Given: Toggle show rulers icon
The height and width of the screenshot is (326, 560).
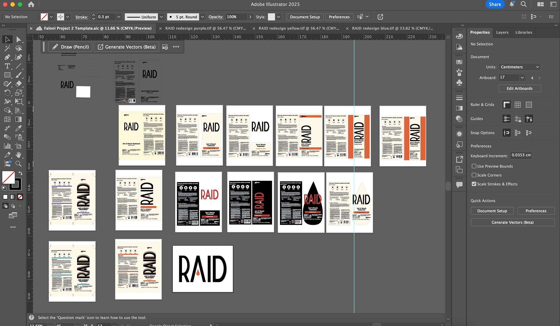Looking at the screenshot, I should [x=507, y=105].
